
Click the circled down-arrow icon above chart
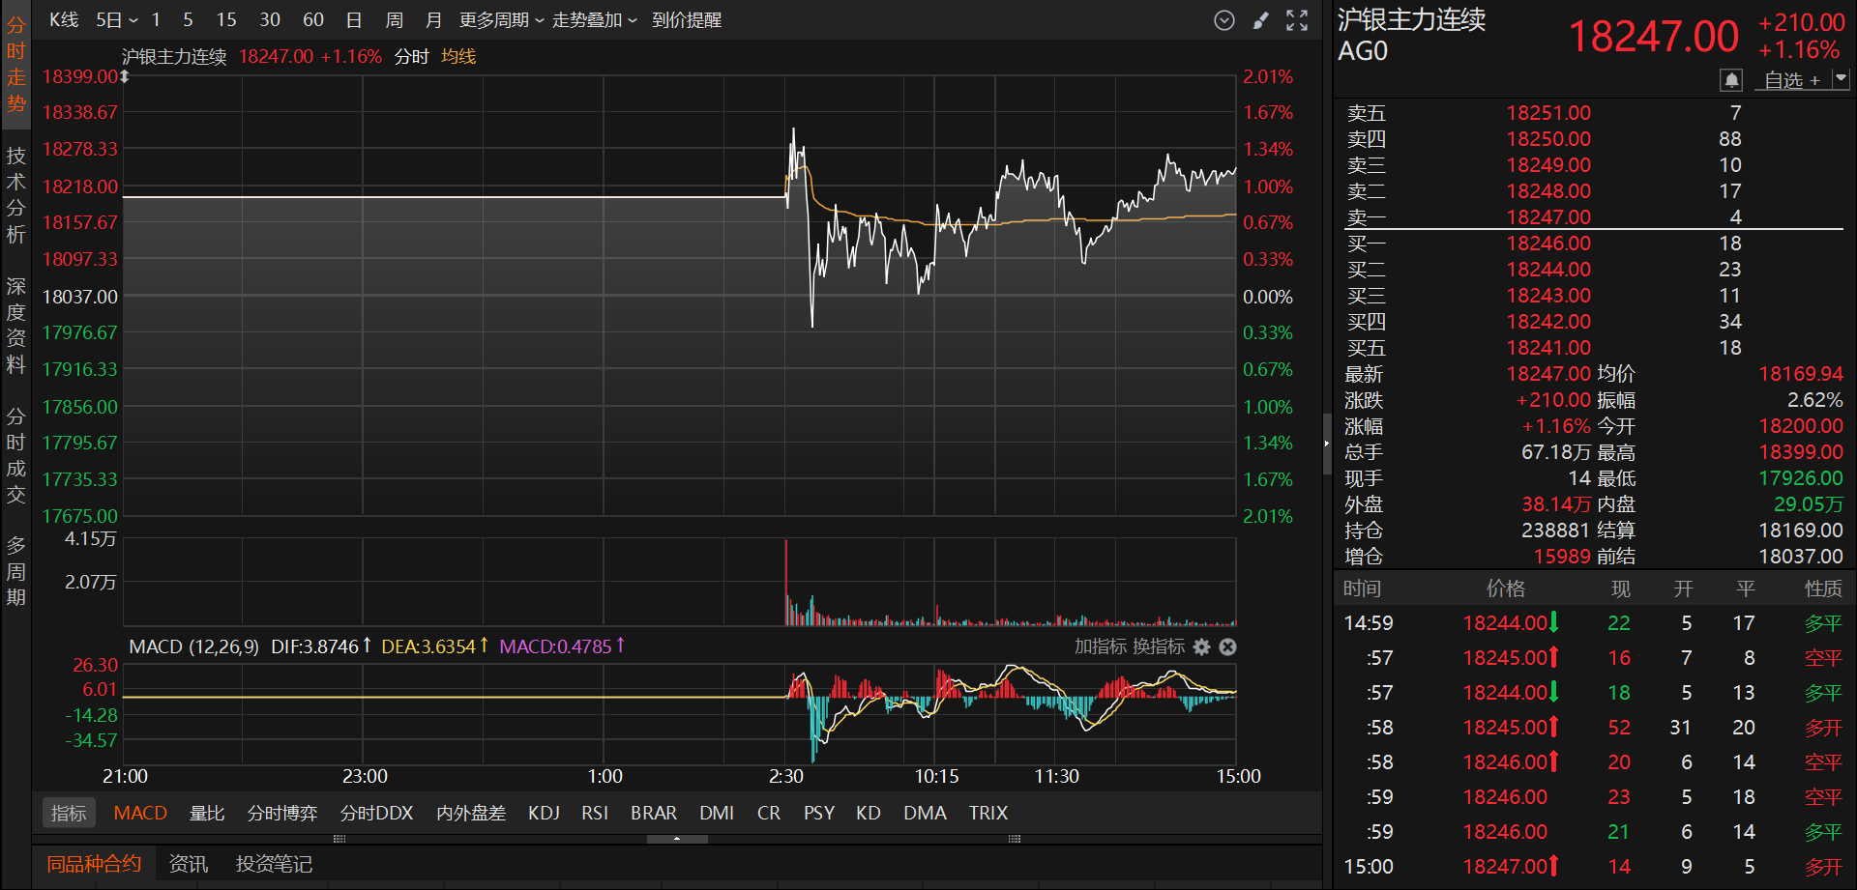(1224, 20)
